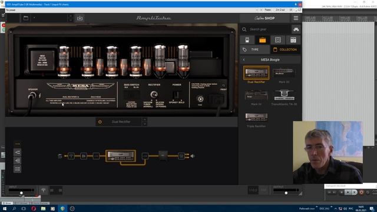The width and height of the screenshot is (377, 212).
Task: Select the amp gear category icon
Action: point(262,40)
